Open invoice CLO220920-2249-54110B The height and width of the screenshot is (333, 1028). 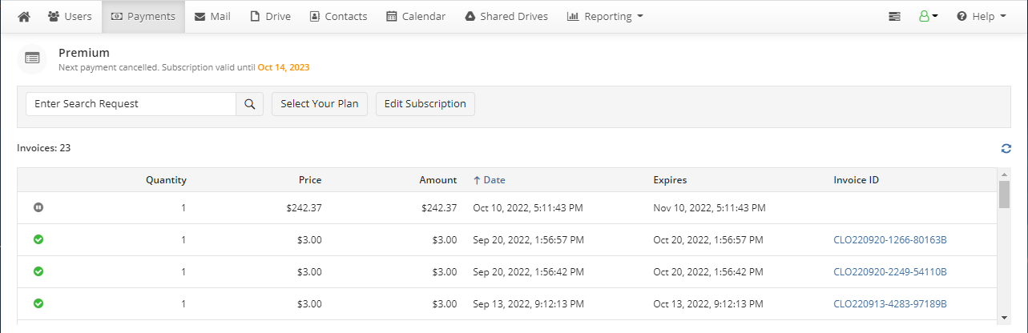(890, 272)
